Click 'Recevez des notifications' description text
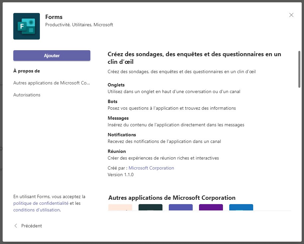304x244 pixels. click(x=164, y=141)
